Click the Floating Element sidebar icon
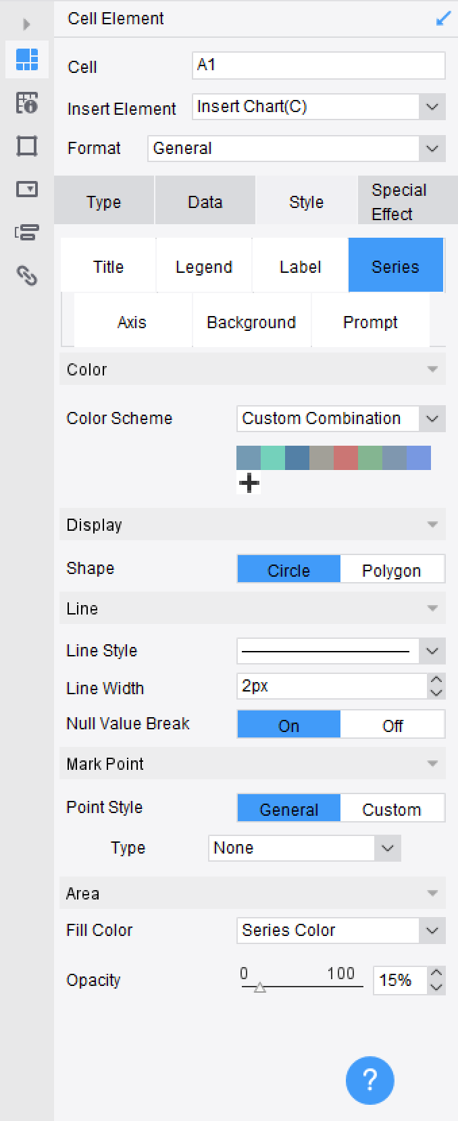This screenshot has width=458, height=1121. pyautogui.click(x=27, y=146)
